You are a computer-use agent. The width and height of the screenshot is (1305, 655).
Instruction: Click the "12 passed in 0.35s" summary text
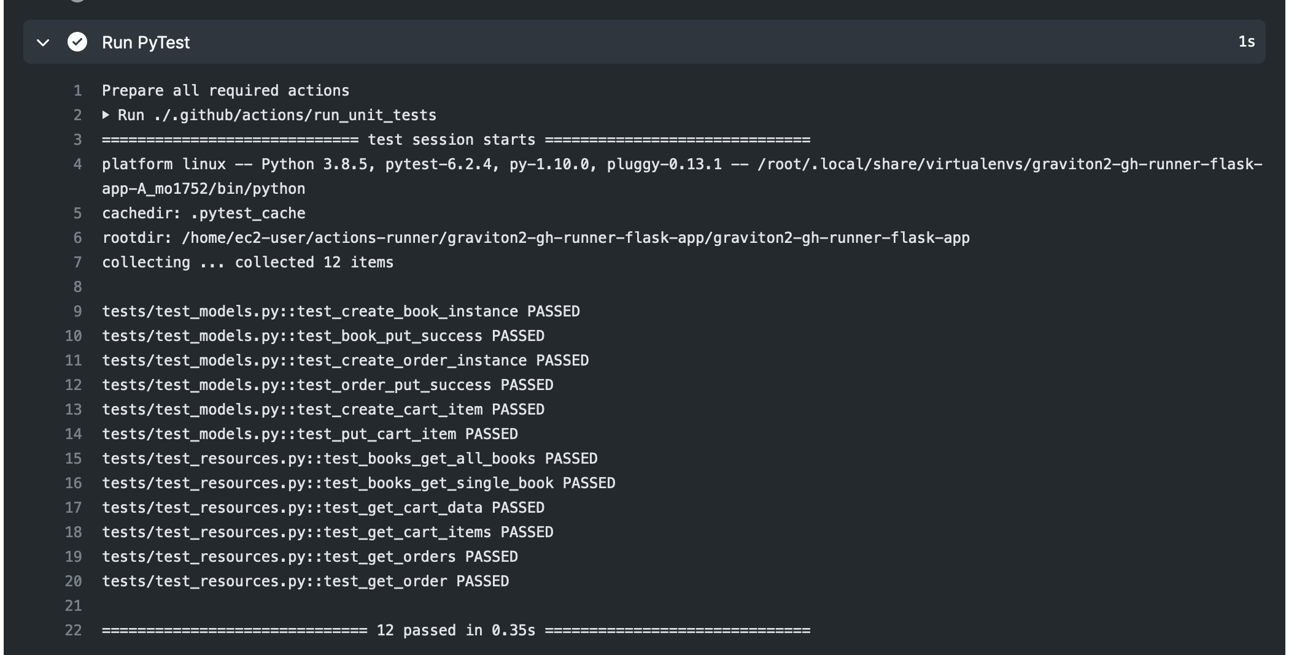455,630
